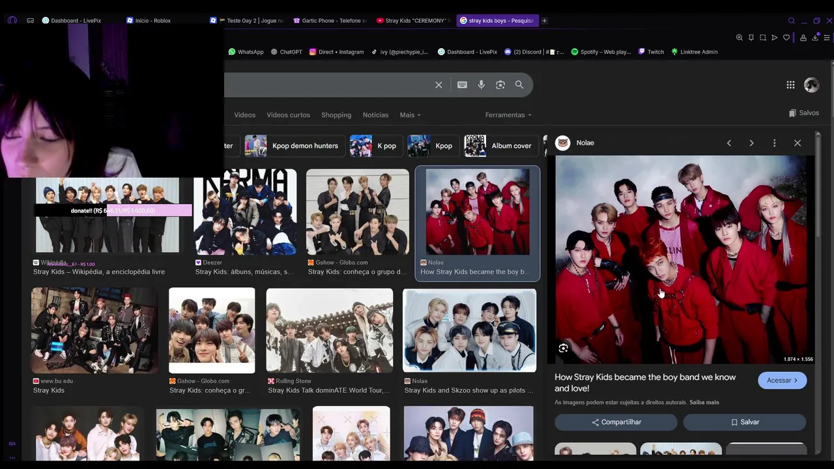Open the Saiba mais copyright link
The width and height of the screenshot is (834, 469).
pyautogui.click(x=704, y=403)
